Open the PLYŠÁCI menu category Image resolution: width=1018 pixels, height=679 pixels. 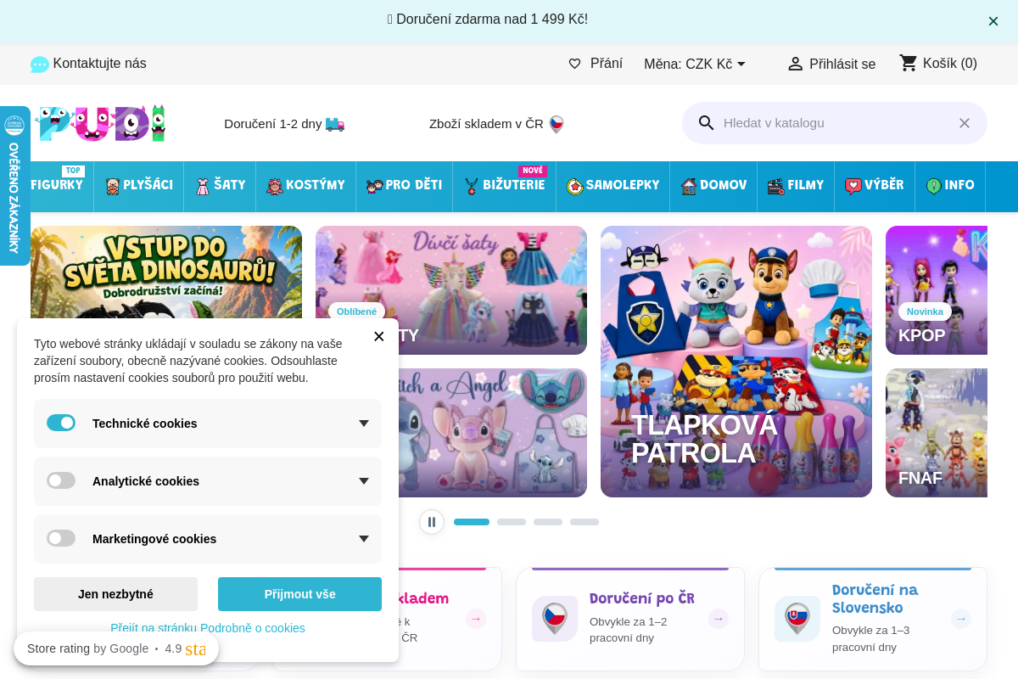[139, 185]
